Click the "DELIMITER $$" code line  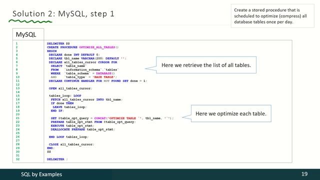58,43
